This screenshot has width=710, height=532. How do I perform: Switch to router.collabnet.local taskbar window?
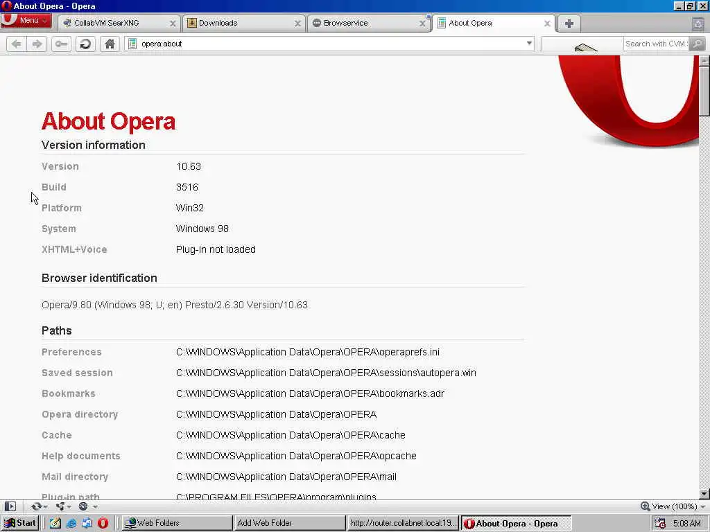[403, 523]
